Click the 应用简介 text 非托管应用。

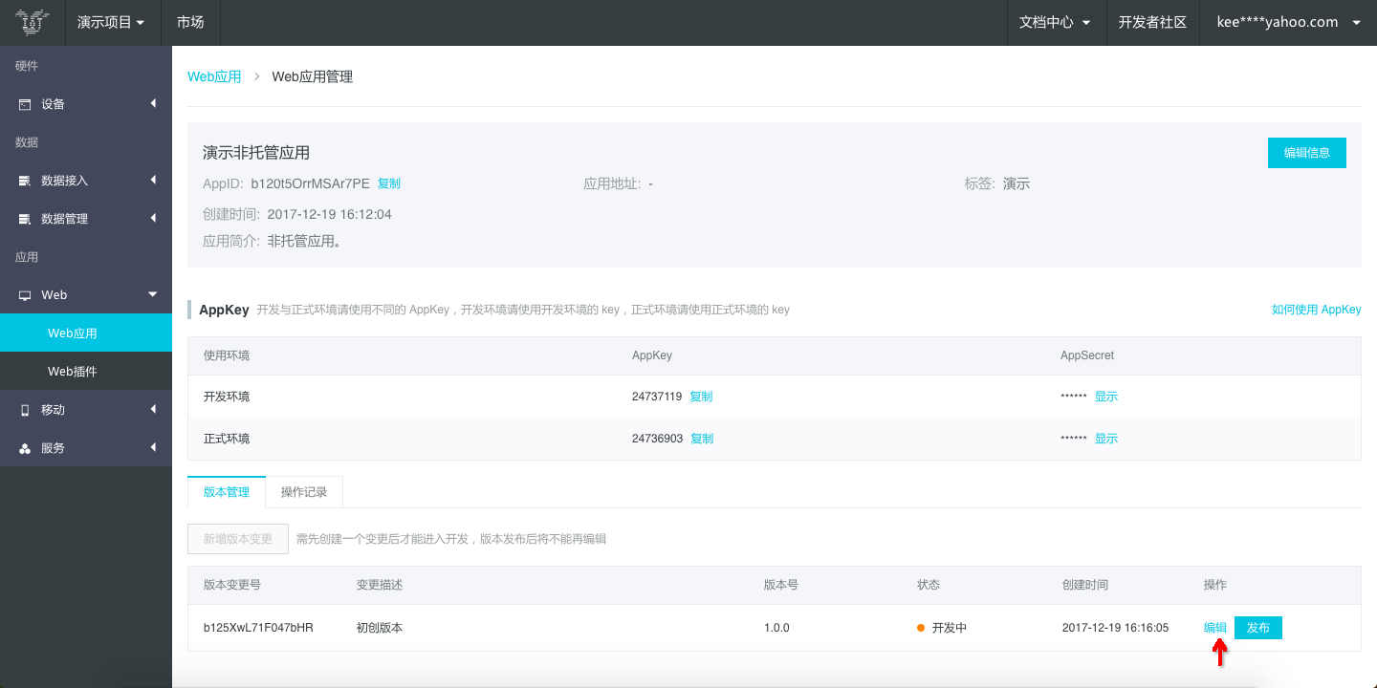pyautogui.click(x=306, y=242)
